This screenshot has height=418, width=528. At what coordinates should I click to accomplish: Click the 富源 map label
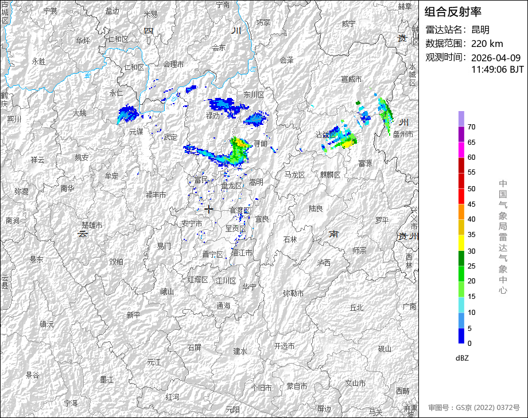(364, 163)
